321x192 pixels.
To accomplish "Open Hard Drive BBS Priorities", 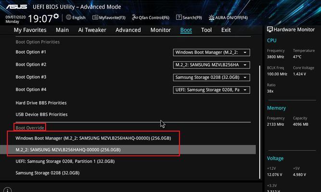I will coord(41,103).
